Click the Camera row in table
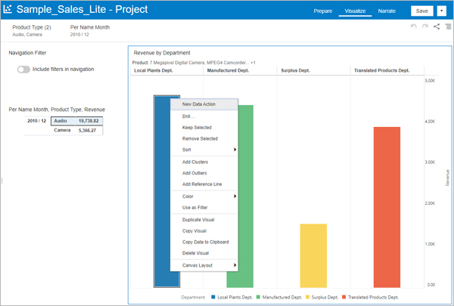Screen dimensions: 454x306 click(76, 131)
